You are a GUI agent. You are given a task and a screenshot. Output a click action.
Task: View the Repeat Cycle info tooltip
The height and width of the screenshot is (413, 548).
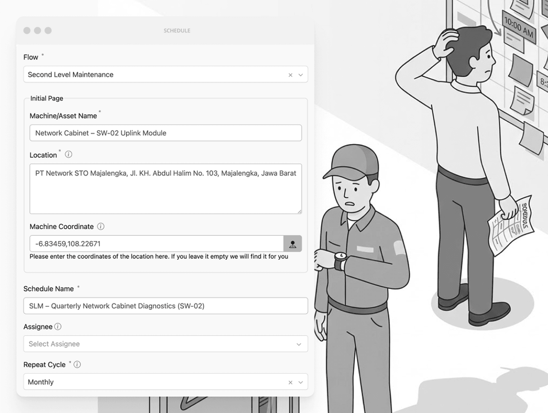pyautogui.click(x=76, y=364)
